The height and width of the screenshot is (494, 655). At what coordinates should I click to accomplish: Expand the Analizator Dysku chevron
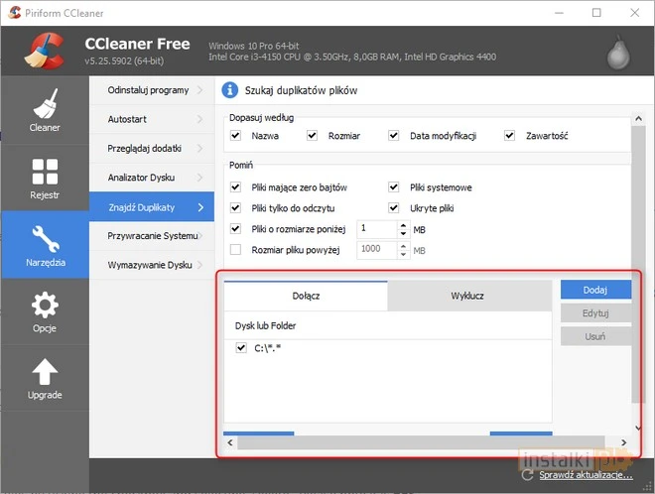[x=199, y=178]
